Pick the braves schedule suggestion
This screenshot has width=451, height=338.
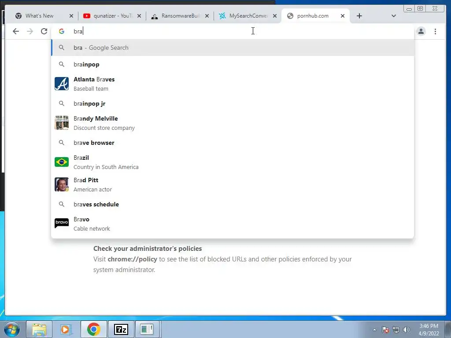pos(233,204)
